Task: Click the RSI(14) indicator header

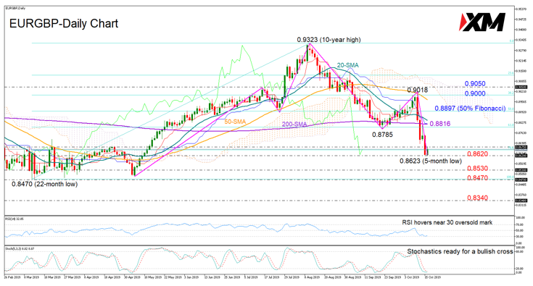Action: pos(14,219)
